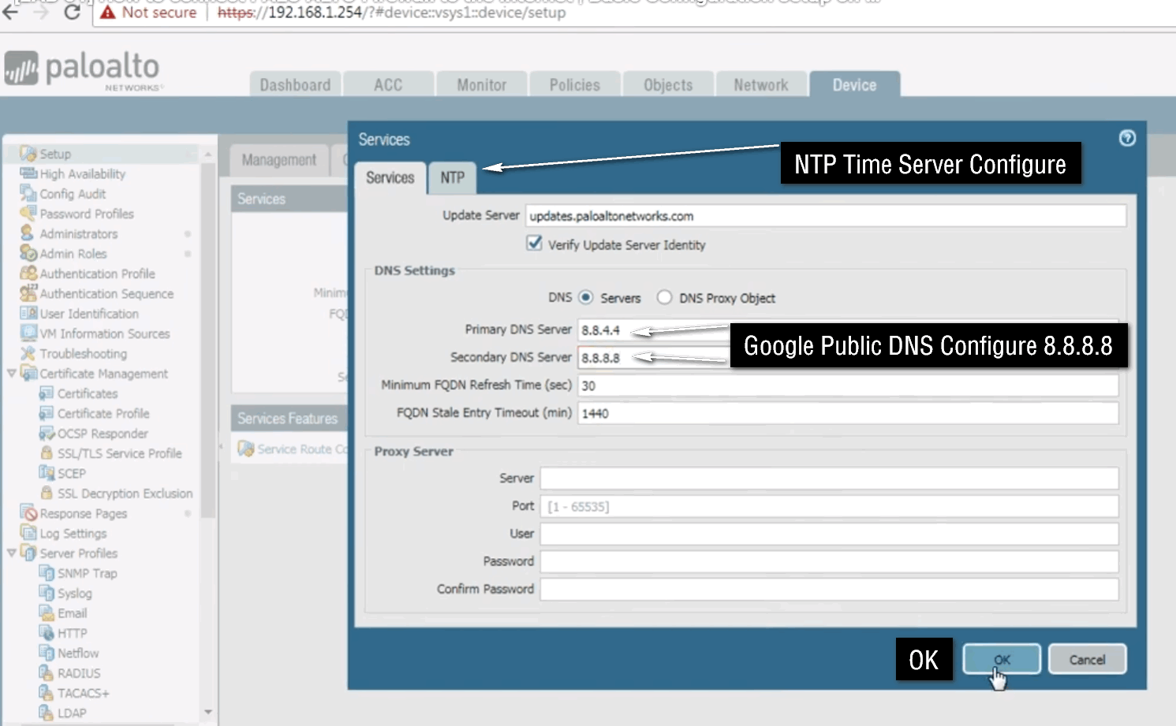Select the Admin Roles icon
The height and width of the screenshot is (726, 1176).
(x=28, y=253)
